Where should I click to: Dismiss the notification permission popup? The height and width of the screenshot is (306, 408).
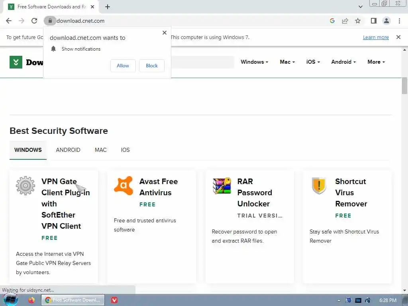point(165,33)
